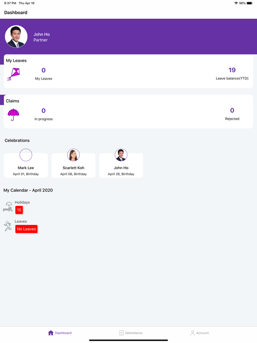Tap the Rejected claims count

pyautogui.click(x=232, y=110)
